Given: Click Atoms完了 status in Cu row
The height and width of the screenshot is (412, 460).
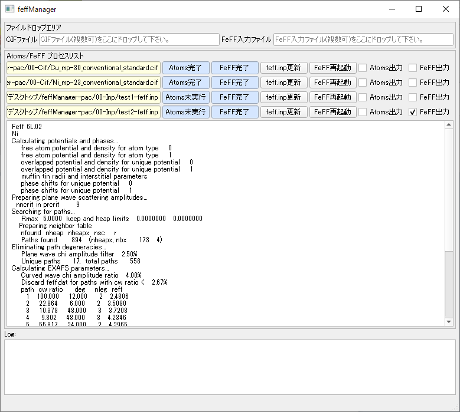Looking at the screenshot, I should pyautogui.click(x=185, y=68).
